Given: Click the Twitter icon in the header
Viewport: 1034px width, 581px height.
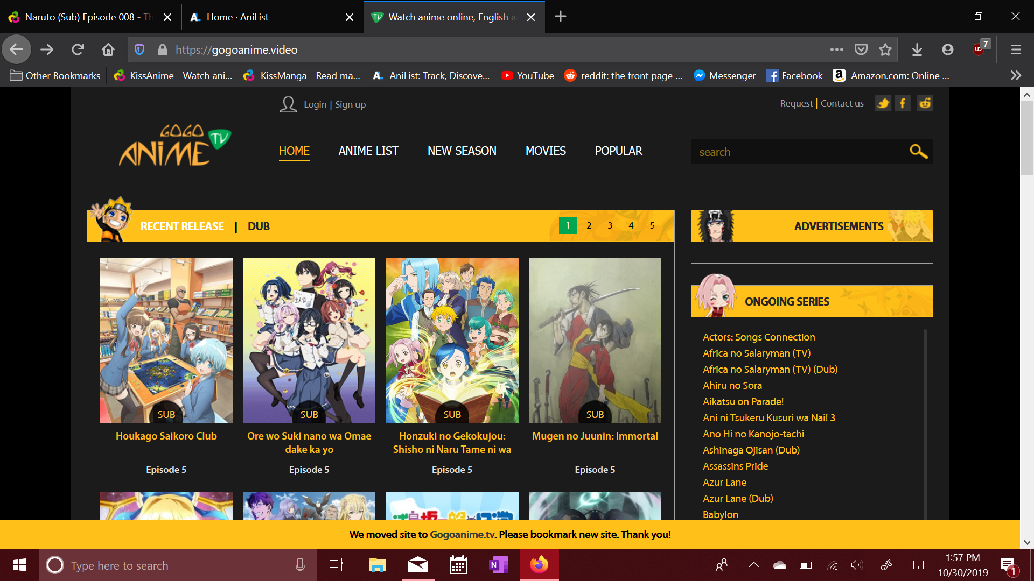Looking at the screenshot, I should click(x=883, y=103).
